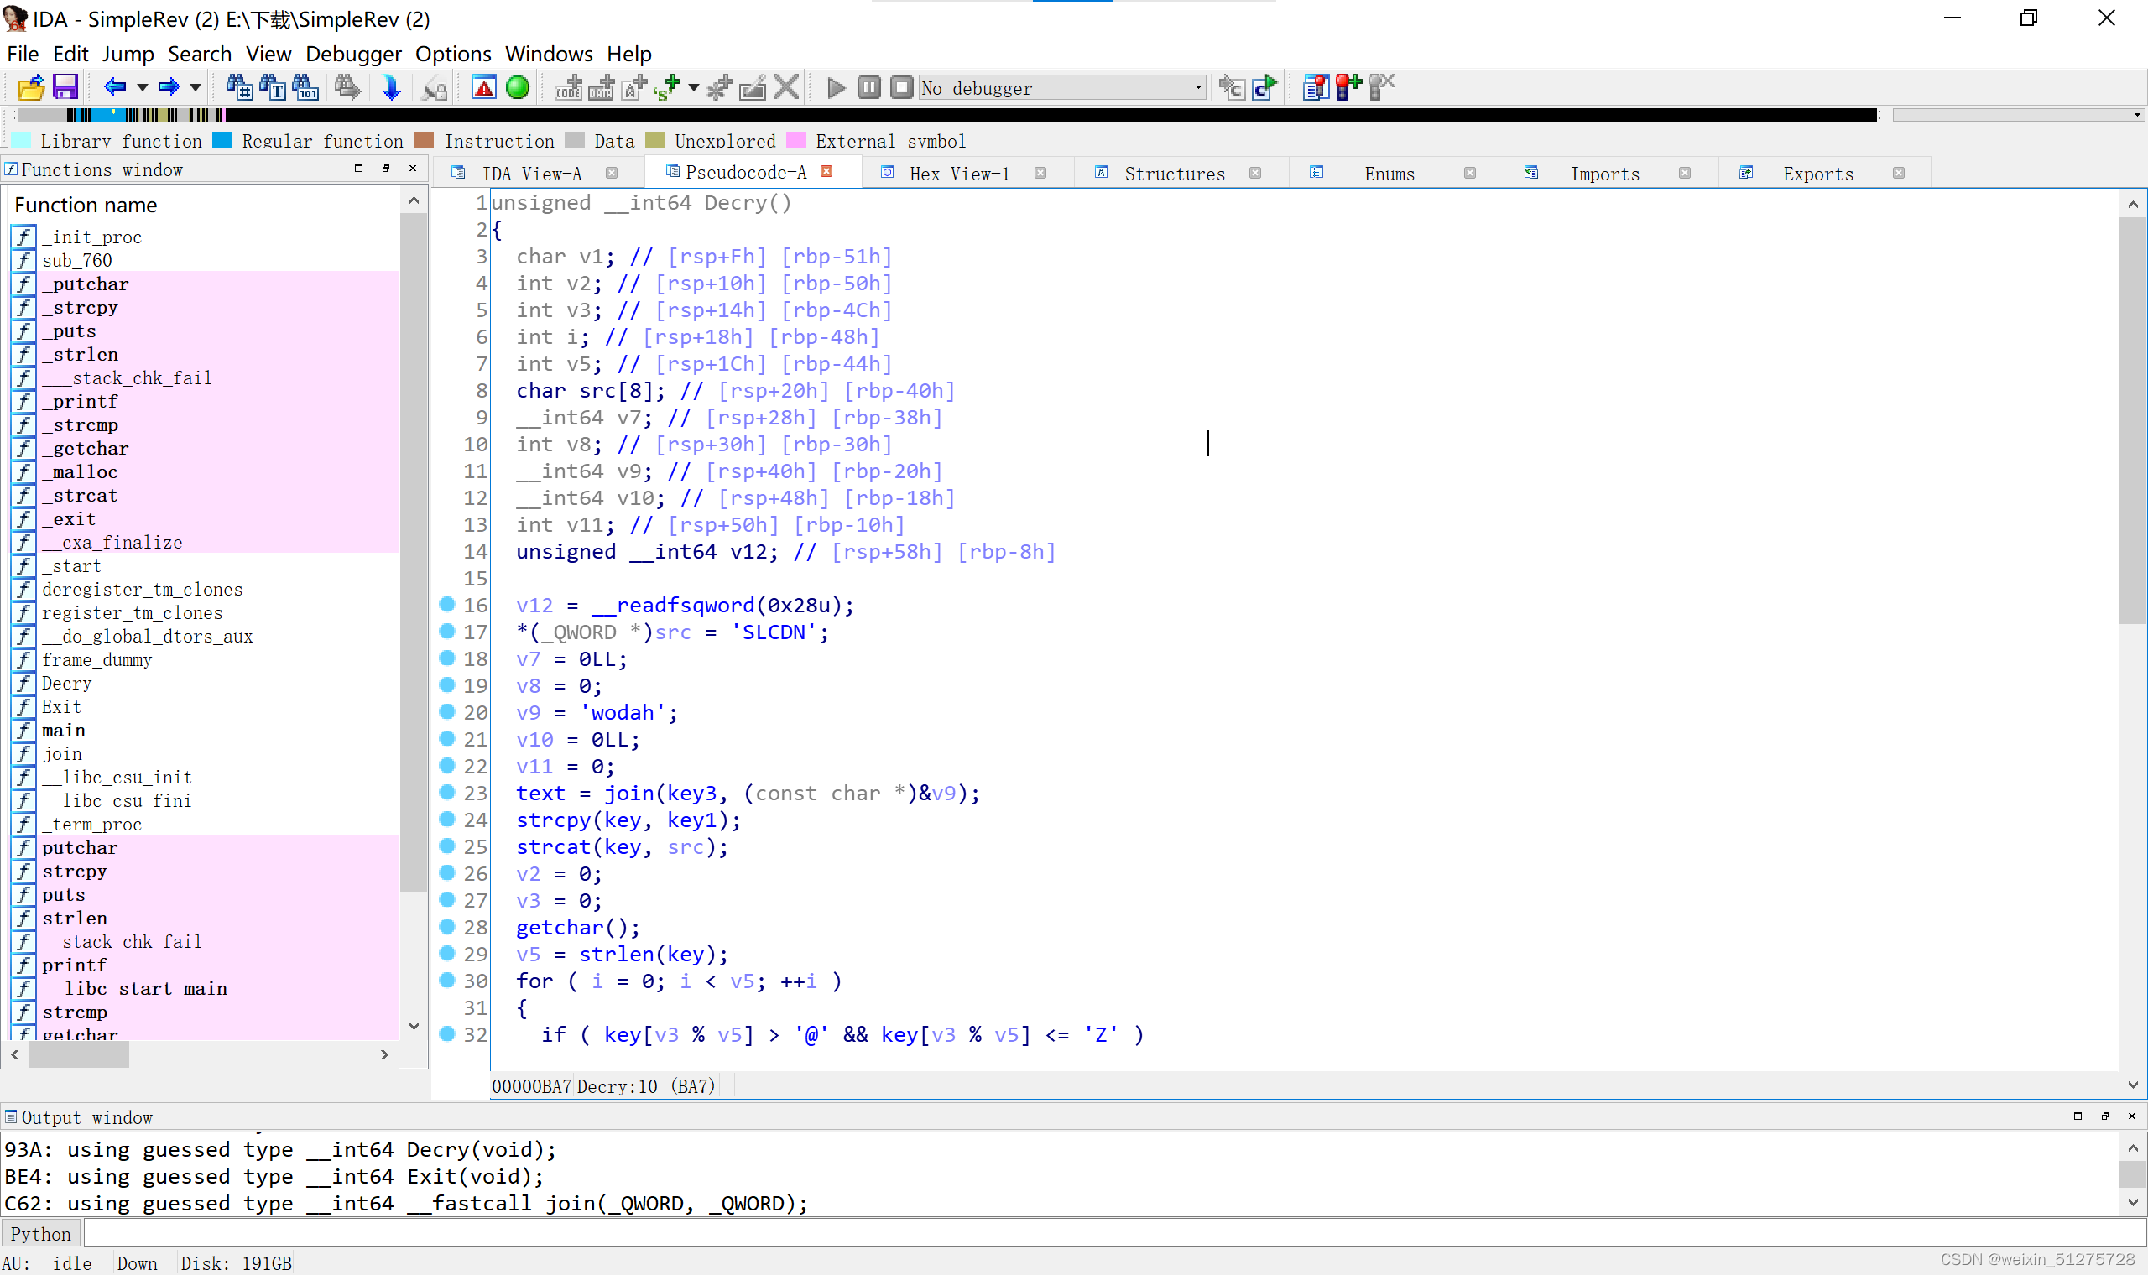Toggle breakpoint dot on line 16
Screen dimensions: 2148x1275
pyautogui.click(x=446, y=605)
